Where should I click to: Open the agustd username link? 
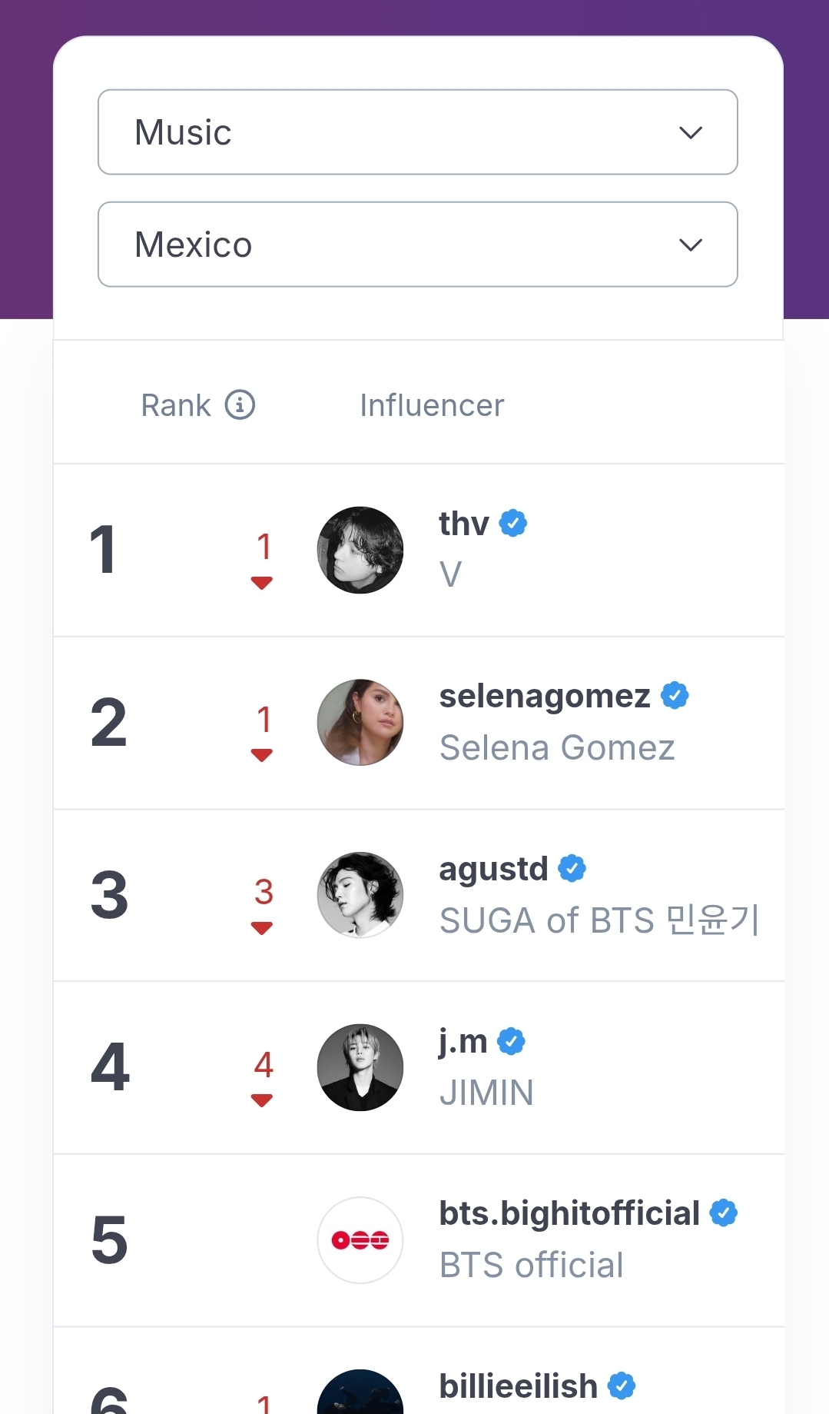[493, 869]
